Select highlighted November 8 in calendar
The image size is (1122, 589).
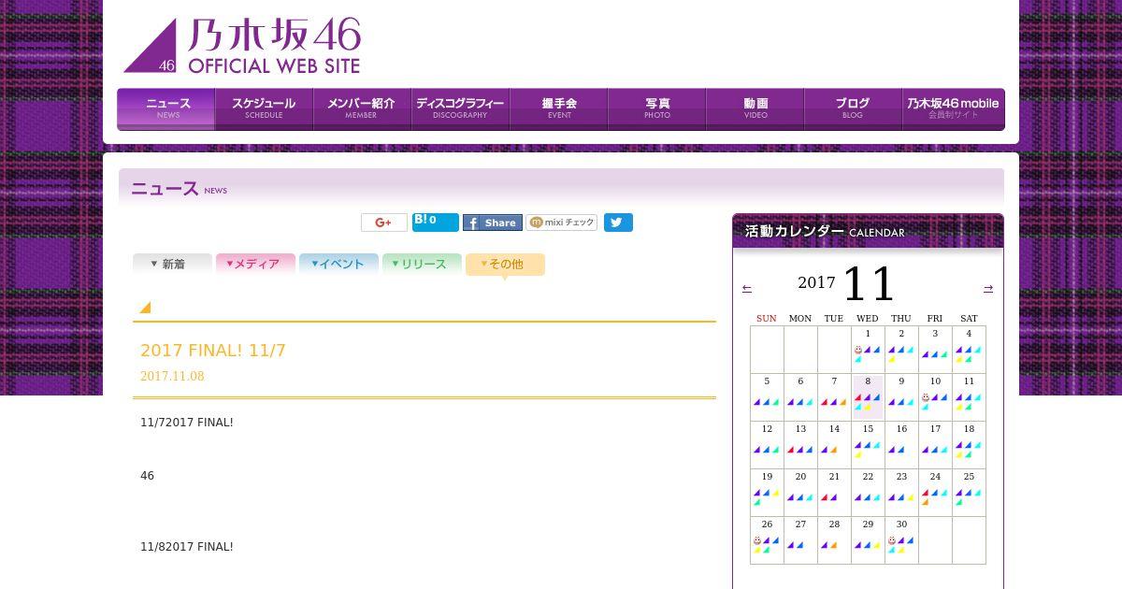point(868,396)
